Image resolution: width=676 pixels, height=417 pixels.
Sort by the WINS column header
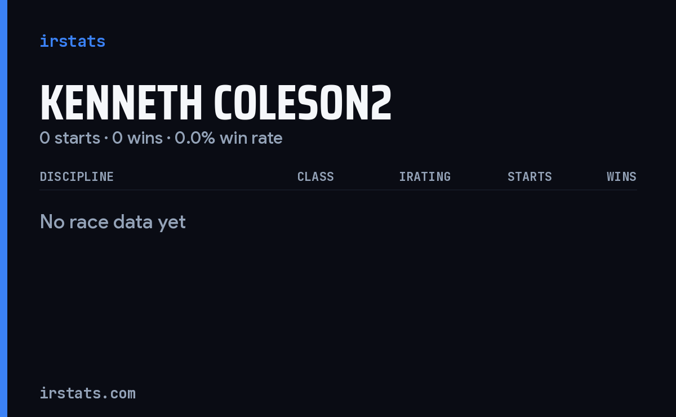point(621,176)
